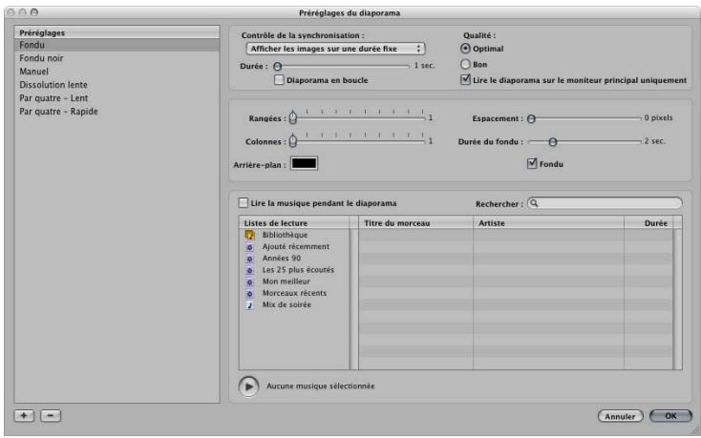This screenshot has height=438, width=701.
Task: Select the Fondu noir preset
Action: pyautogui.click(x=117, y=58)
